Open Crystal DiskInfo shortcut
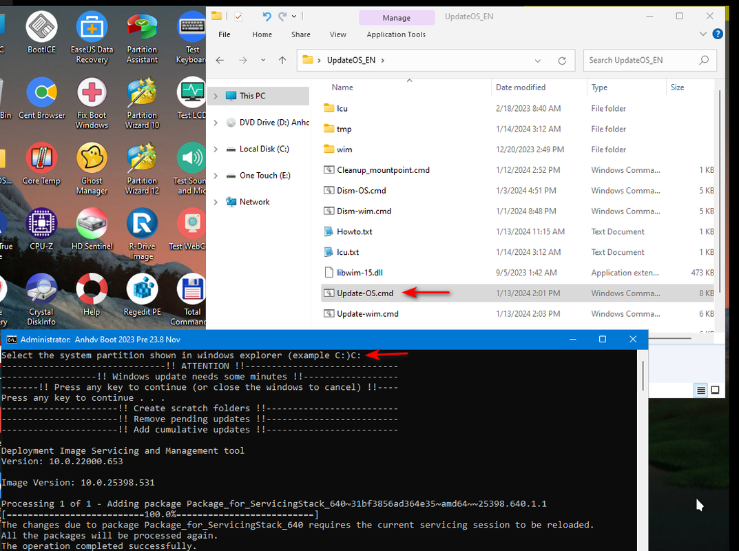 pyautogui.click(x=41, y=300)
